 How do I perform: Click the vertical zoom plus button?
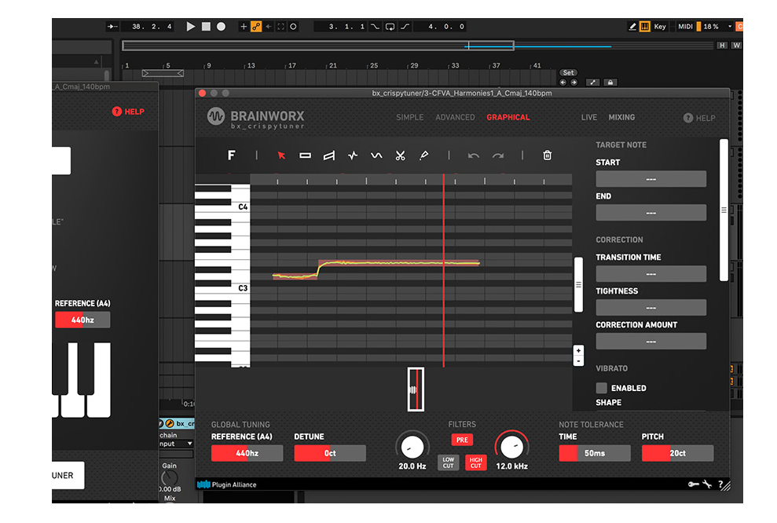(x=578, y=351)
